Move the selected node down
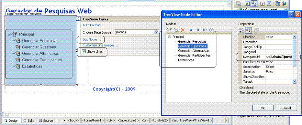The width and height of the screenshot is (302, 125). (198, 30)
